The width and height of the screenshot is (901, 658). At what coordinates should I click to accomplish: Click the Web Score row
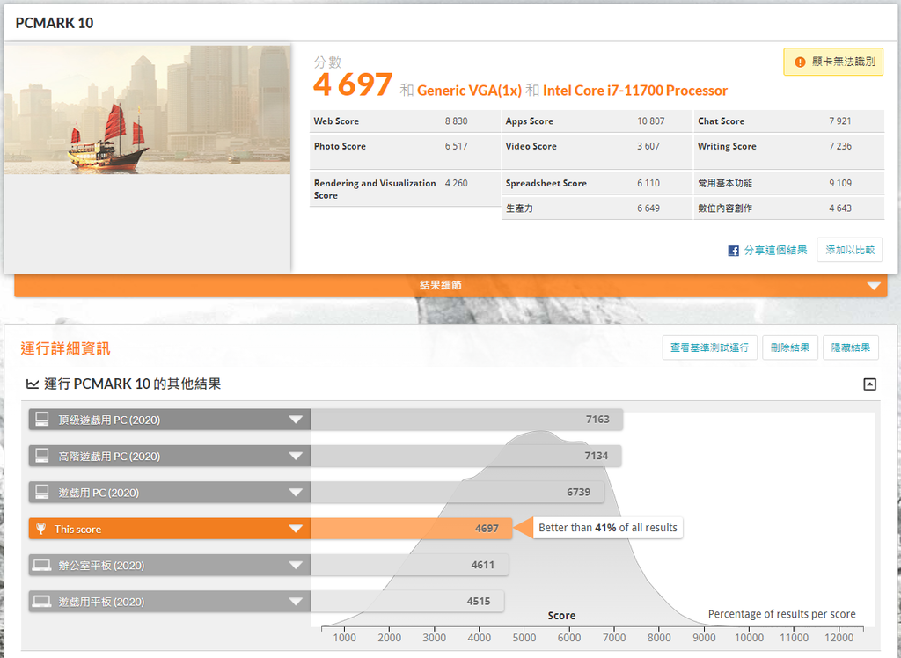[x=405, y=121]
